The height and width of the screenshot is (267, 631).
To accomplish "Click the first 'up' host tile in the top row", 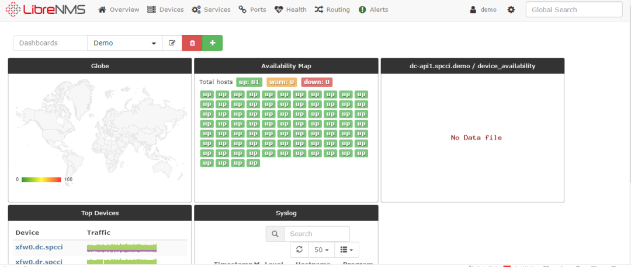I will tap(207, 94).
